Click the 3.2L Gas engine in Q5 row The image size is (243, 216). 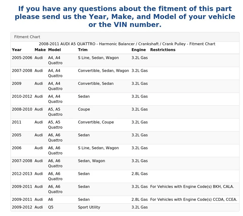(139, 207)
